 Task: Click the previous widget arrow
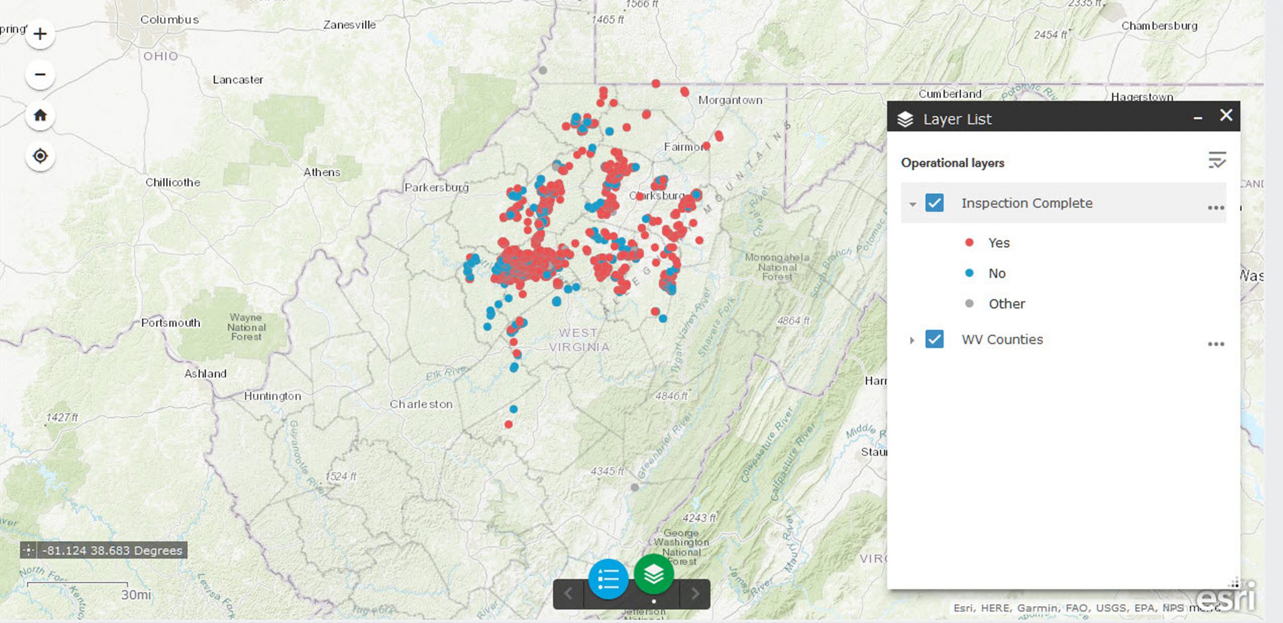click(568, 593)
